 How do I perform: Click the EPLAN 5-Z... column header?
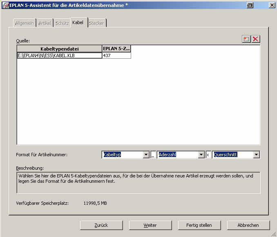click(x=116, y=49)
